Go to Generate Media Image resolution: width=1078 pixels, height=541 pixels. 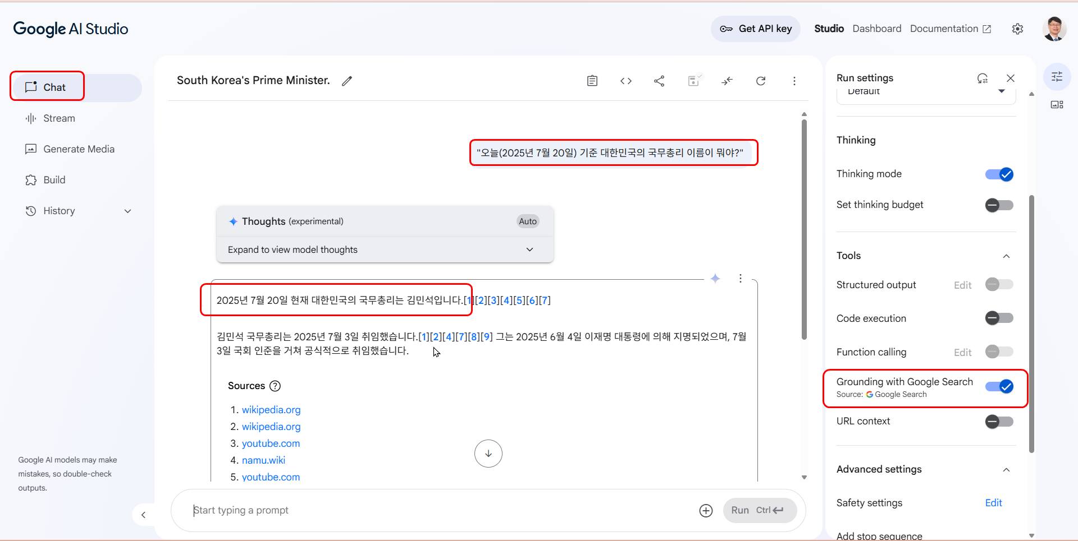(76, 149)
